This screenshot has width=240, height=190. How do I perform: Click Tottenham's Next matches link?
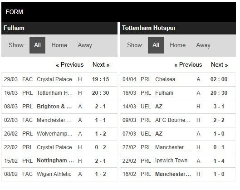(x=220, y=65)
